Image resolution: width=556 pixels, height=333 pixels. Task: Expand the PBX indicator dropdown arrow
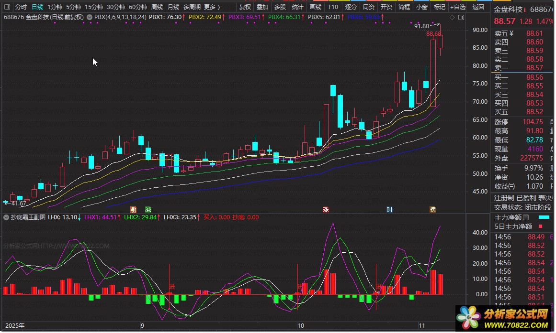[x=90, y=17]
